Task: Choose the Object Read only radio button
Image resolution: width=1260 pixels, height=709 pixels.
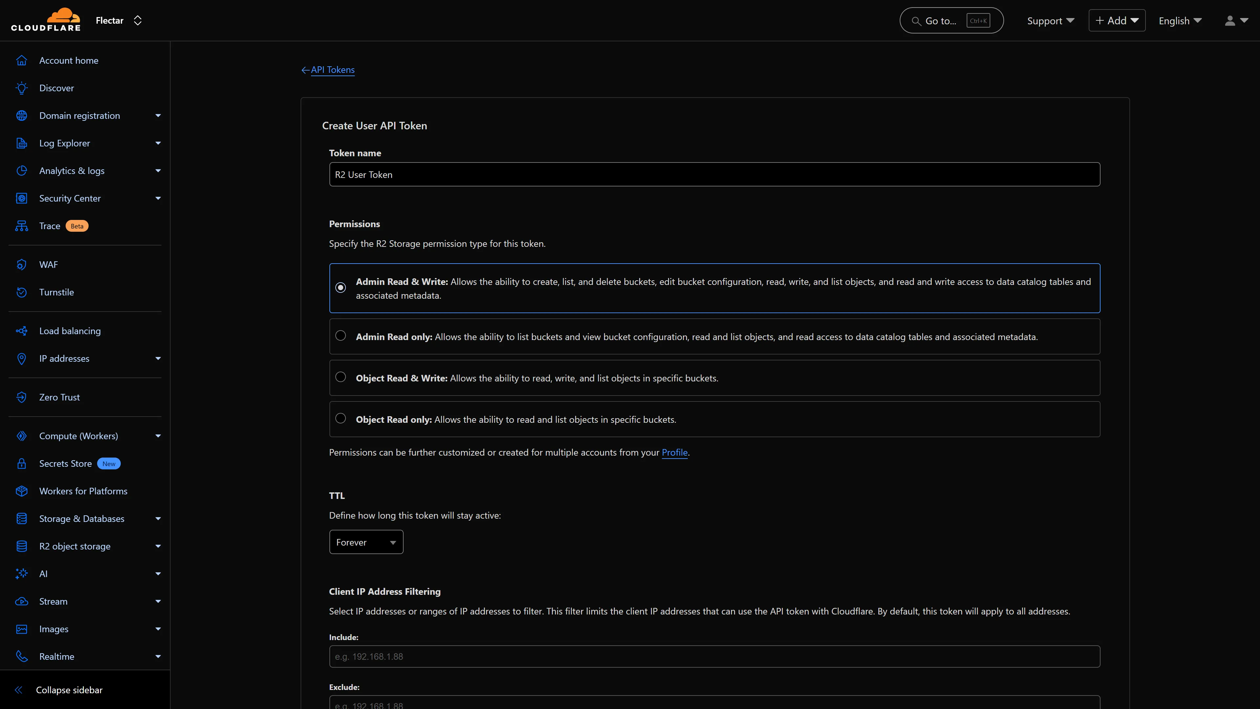Action: pyautogui.click(x=341, y=419)
